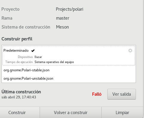Clean project with Limpiar button
Image resolution: width=144 pixels, height=118 pixels.
point(122,112)
